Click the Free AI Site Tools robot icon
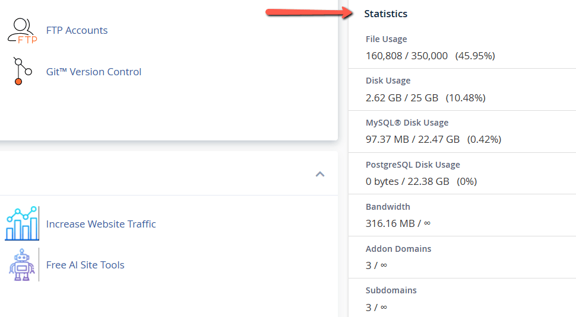Screen dimensions: 576x317 pyautogui.click(x=22, y=265)
